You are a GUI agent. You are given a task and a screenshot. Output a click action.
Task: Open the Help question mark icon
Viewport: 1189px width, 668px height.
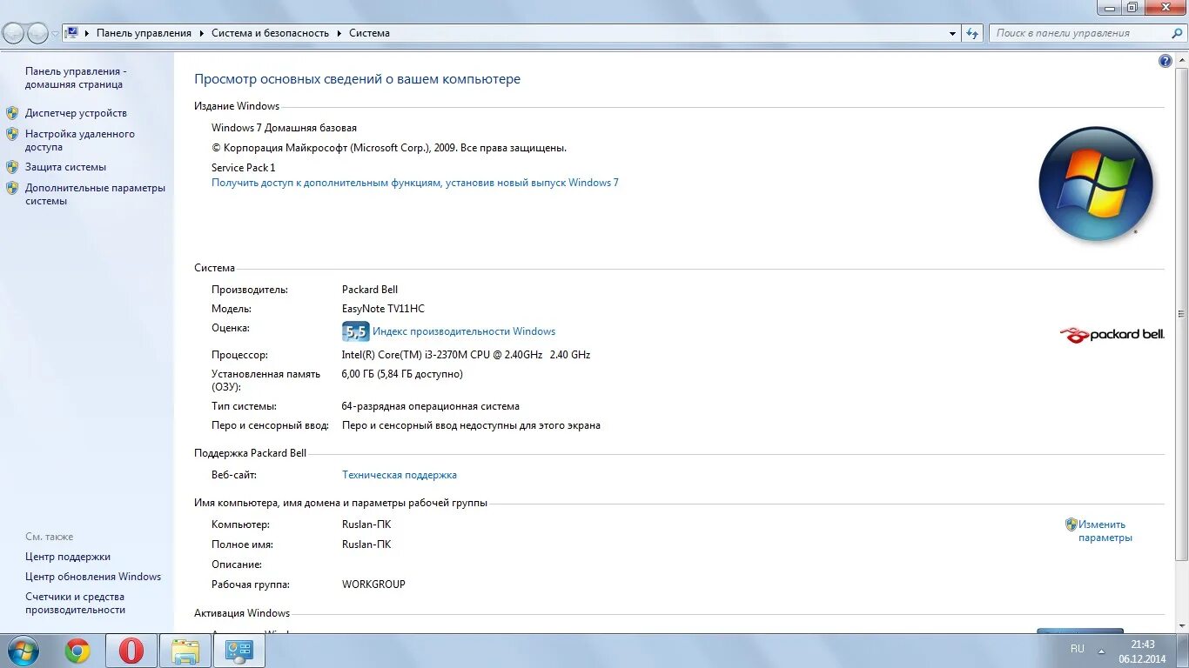pos(1165,61)
